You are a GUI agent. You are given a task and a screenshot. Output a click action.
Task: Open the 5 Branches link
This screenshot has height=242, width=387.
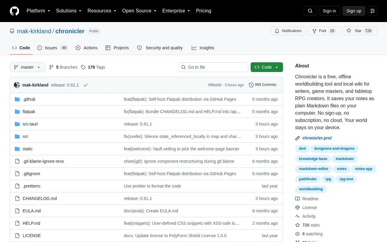tap(63, 67)
